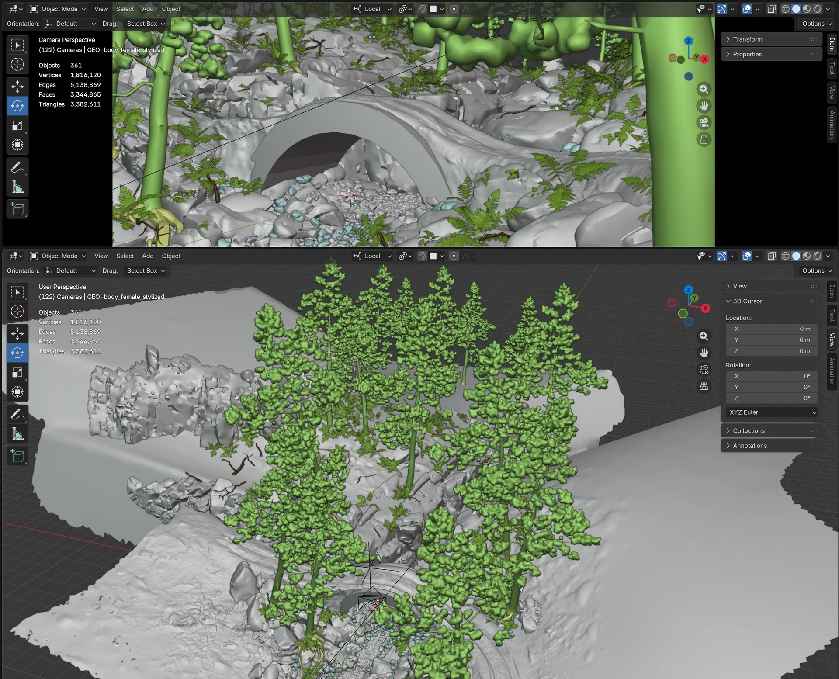The width and height of the screenshot is (839, 679).
Task: Open Local transform orientation dropdown in top viewport
Action: coord(373,9)
